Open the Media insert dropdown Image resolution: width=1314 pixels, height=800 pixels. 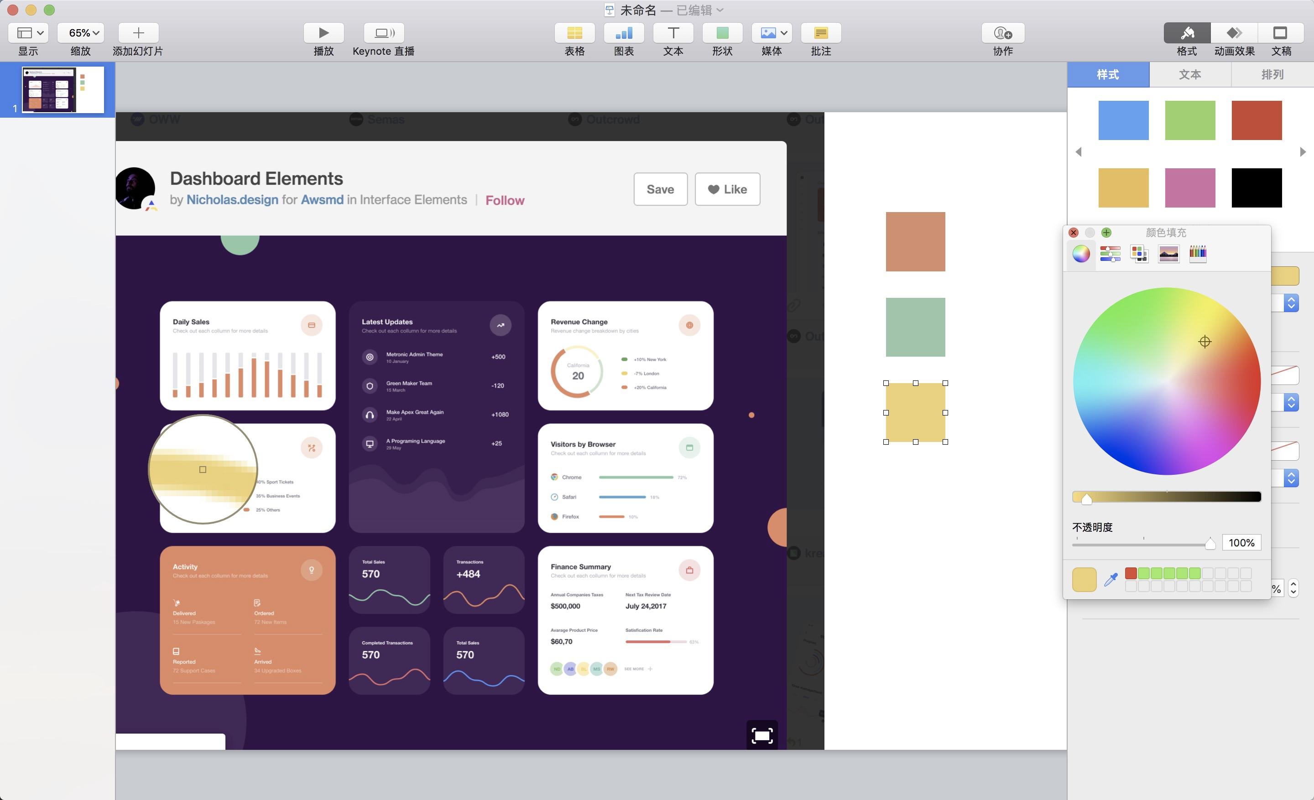pos(772,33)
